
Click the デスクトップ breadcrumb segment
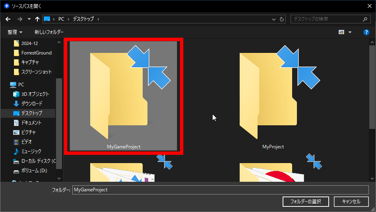coord(83,19)
